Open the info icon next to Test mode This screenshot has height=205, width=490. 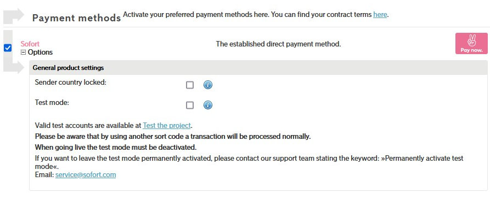pyautogui.click(x=208, y=105)
